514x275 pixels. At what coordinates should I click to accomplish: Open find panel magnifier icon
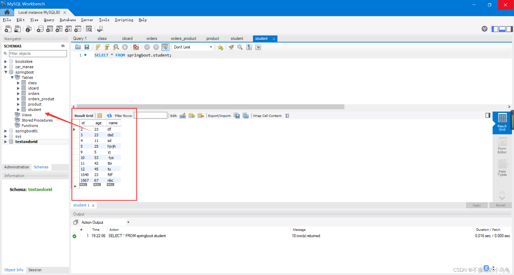click(240, 47)
